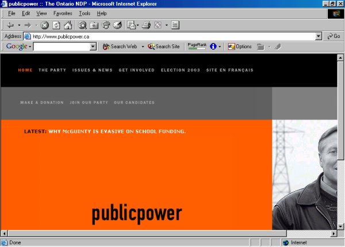Stop loading with the Stop icon
This screenshot has width=345, height=247.
45,25
